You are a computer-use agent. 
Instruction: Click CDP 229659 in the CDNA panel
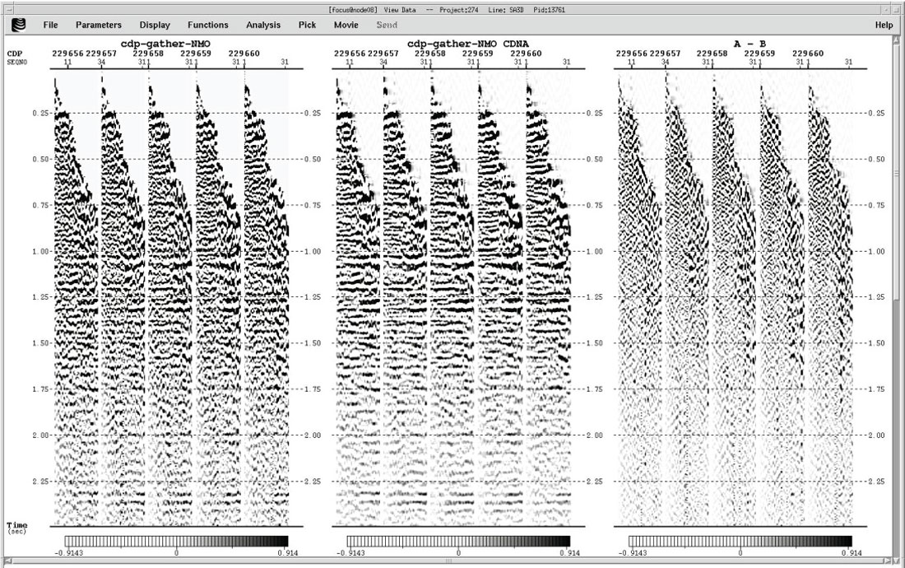[478, 54]
